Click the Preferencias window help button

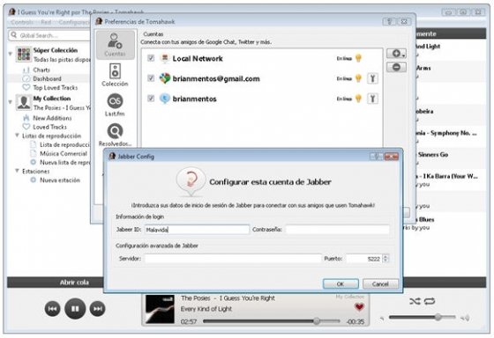389,21
